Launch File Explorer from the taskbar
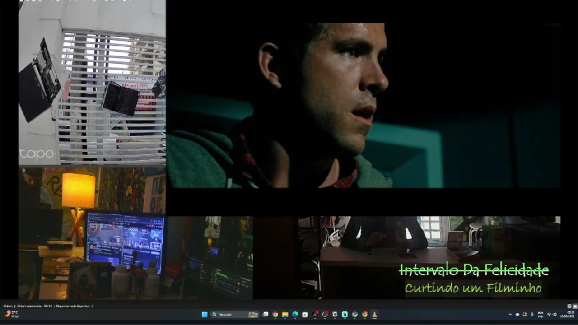The height and width of the screenshot is (325, 578). click(x=285, y=315)
